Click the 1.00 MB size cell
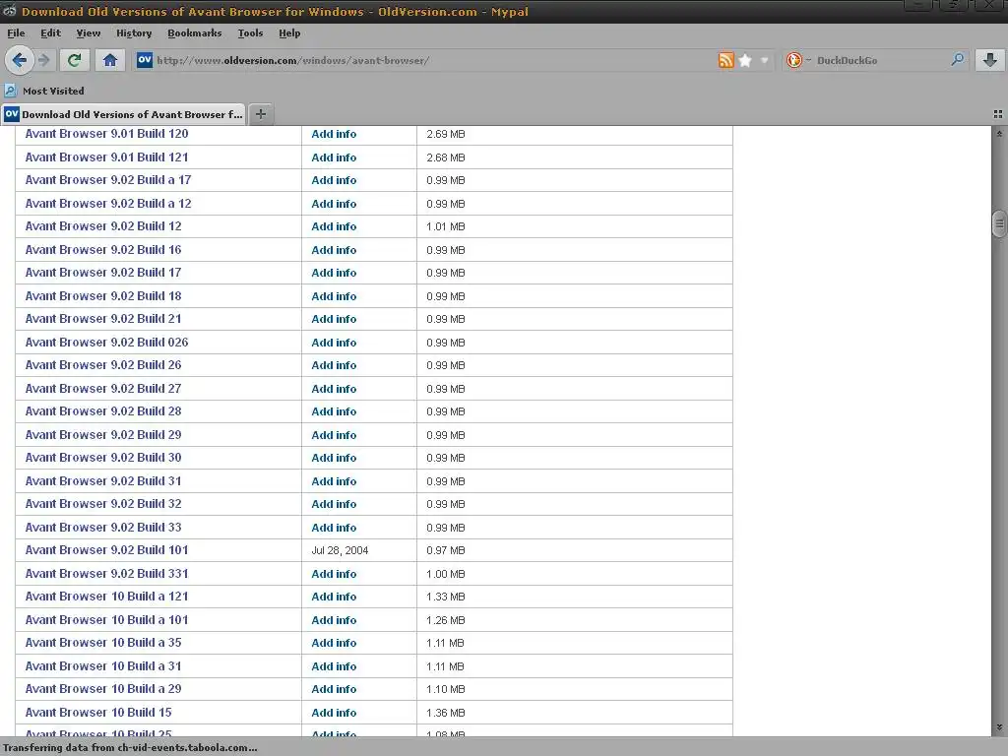The height and width of the screenshot is (756, 1008). (446, 574)
